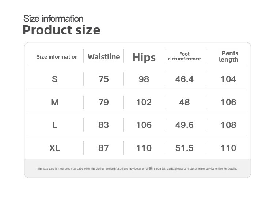Click the "Size information" subtitle above the heading
The height and width of the screenshot is (200, 274).
pyautogui.click(x=53, y=18)
